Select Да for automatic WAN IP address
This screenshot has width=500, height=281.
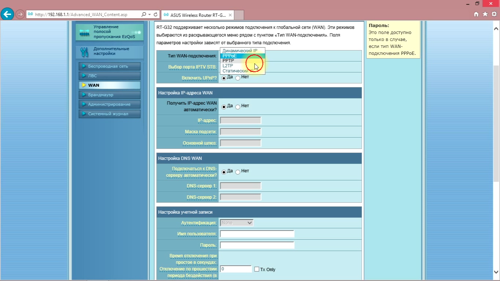224,106
